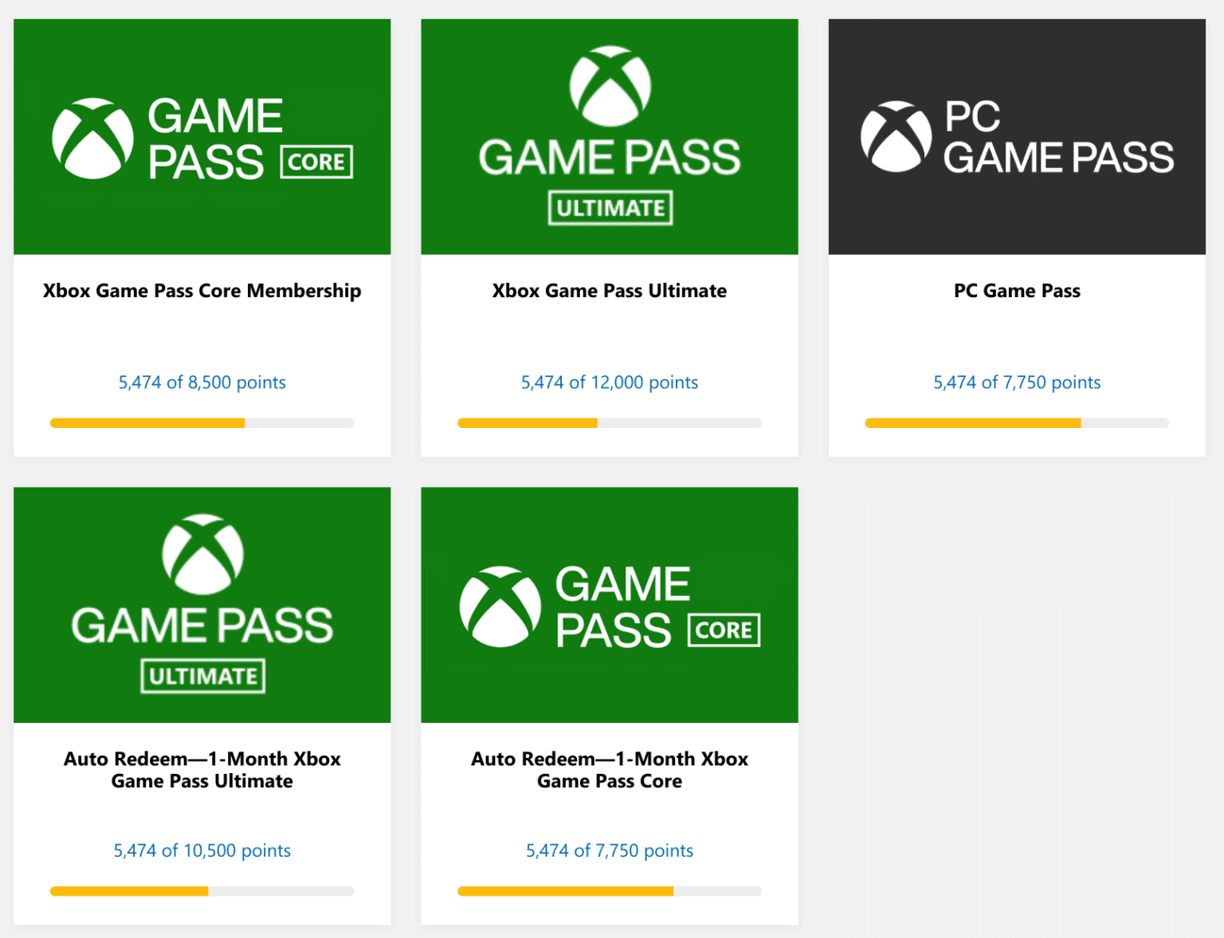Open Auto Redeem 1-Month Xbox Game Pass Ultimate
Image resolution: width=1224 pixels, height=938 pixels.
pos(202,770)
